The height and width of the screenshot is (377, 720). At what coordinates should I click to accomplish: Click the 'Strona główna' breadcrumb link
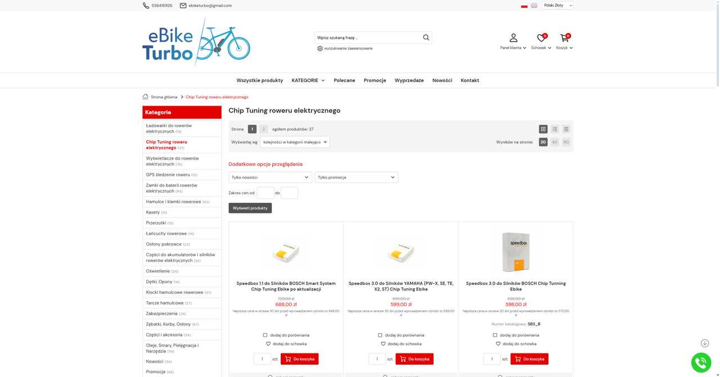164,97
